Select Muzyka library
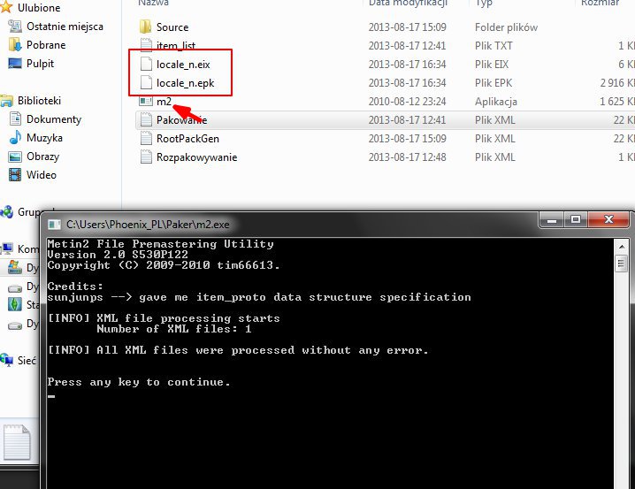635x489 pixels. click(x=44, y=138)
